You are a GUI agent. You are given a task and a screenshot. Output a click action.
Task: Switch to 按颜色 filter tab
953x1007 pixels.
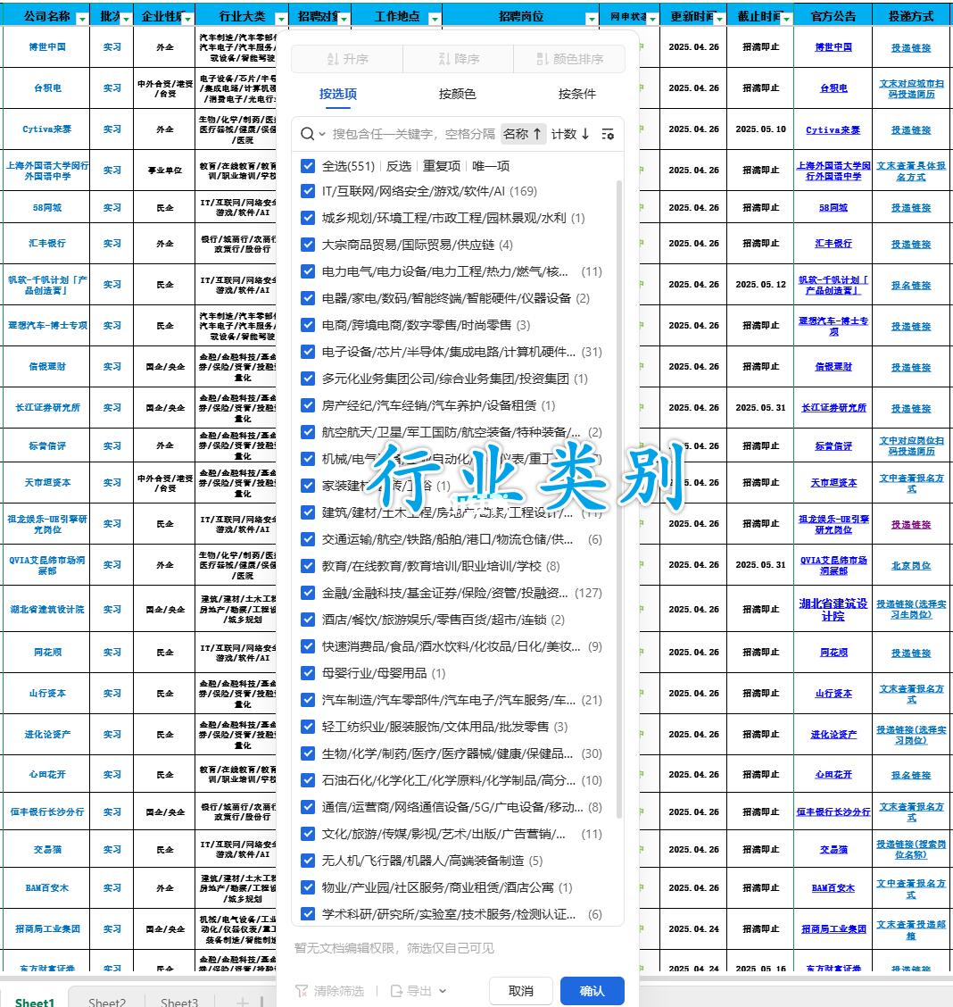pyautogui.click(x=457, y=94)
